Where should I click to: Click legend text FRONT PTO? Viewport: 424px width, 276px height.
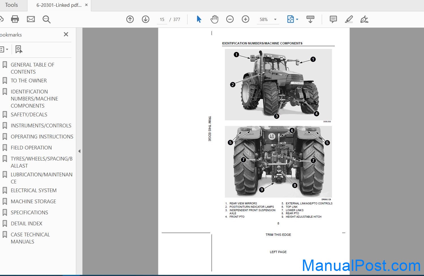[x=237, y=217]
